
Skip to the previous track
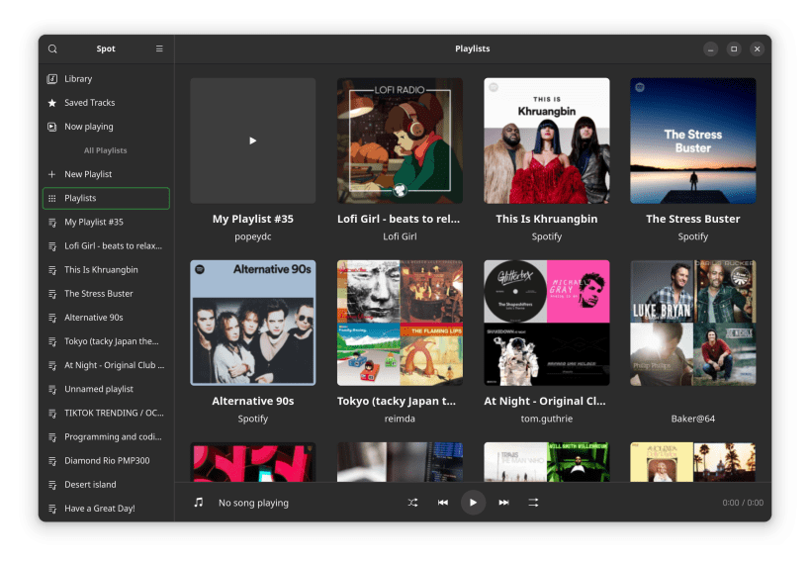[x=443, y=503]
